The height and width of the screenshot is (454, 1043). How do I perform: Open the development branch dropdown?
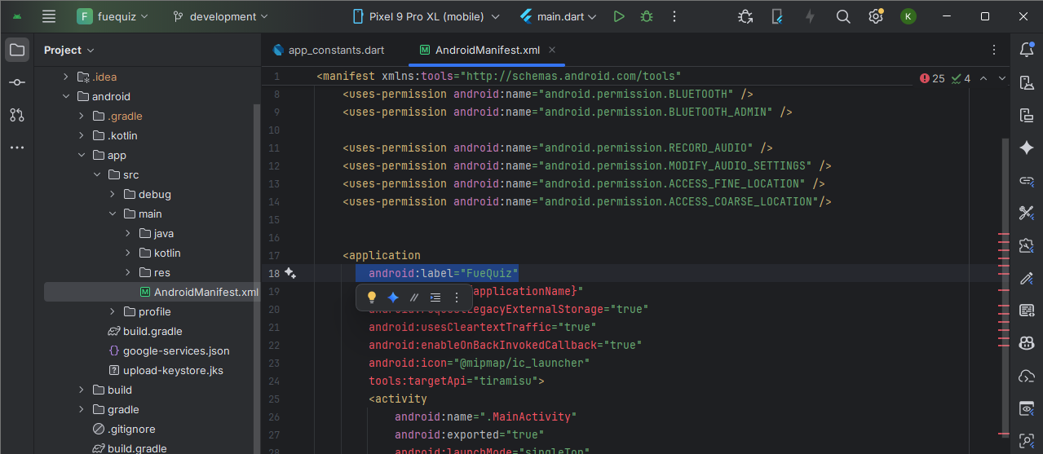coord(220,16)
